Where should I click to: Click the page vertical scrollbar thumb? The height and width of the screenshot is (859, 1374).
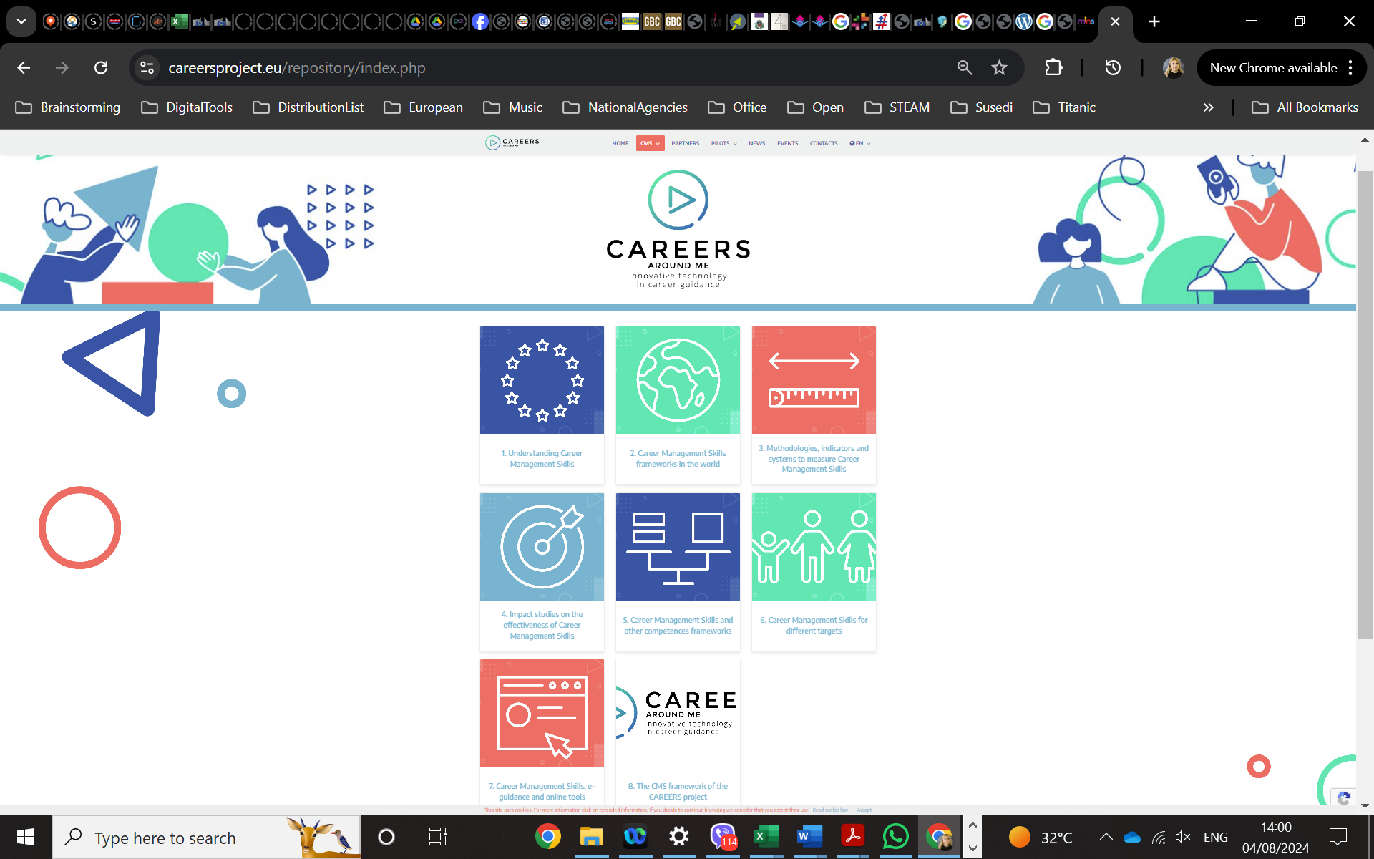[1365, 404]
